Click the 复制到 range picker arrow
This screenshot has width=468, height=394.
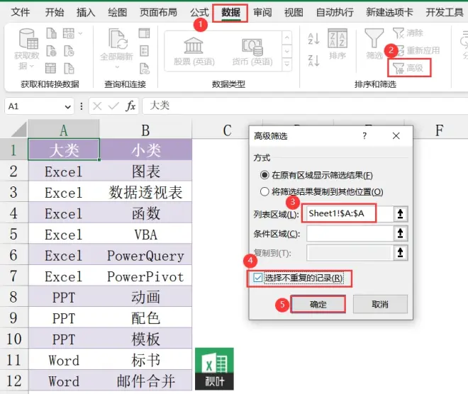click(x=400, y=253)
